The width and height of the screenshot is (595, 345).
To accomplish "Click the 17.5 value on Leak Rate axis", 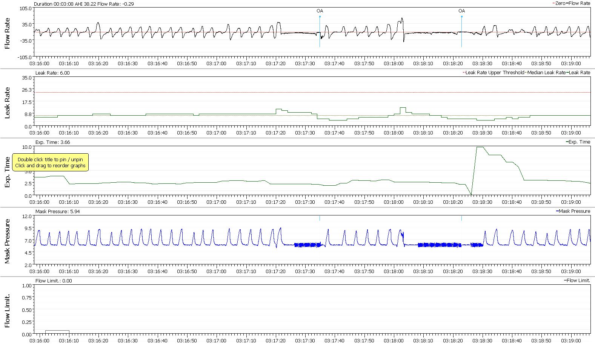I will tap(27, 102).
